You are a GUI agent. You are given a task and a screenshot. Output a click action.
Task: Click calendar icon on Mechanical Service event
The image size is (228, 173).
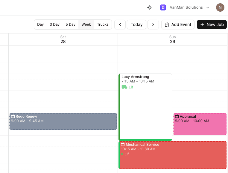point(123,144)
